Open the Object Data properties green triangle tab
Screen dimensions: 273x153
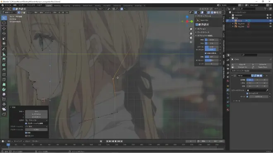[x=228, y=106]
